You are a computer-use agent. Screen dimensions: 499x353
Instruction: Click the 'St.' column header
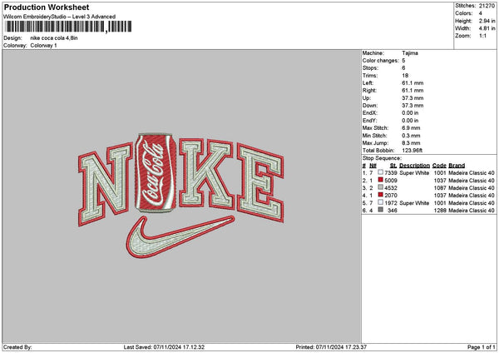pyautogui.click(x=393, y=166)
